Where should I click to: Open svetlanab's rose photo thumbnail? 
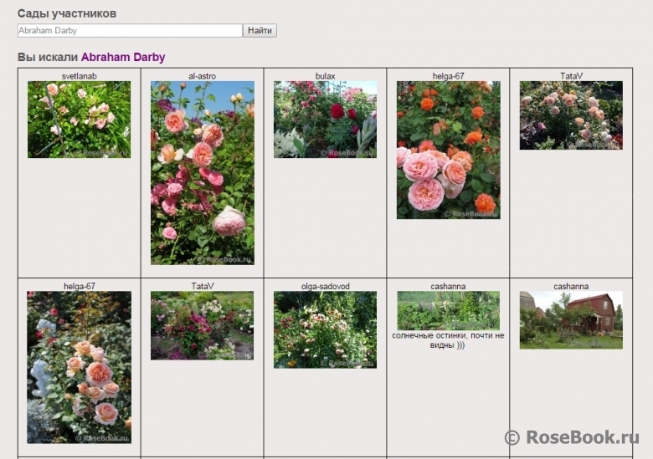tap(79, 120)
